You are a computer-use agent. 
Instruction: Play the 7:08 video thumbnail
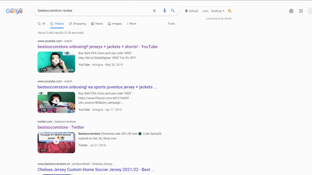click(56, 102)
